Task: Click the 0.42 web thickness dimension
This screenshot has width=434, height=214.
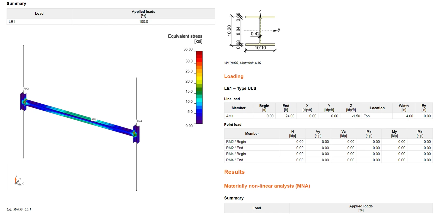Action: pyautogui.click(x=255, y=34)
